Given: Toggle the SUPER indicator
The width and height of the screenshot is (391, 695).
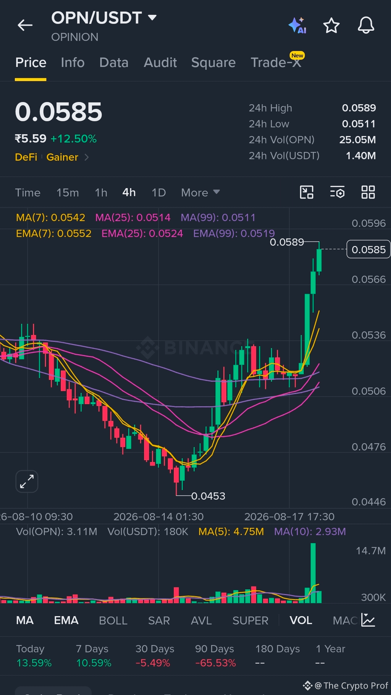Looking at the screenshot, I should pos(251,620).
